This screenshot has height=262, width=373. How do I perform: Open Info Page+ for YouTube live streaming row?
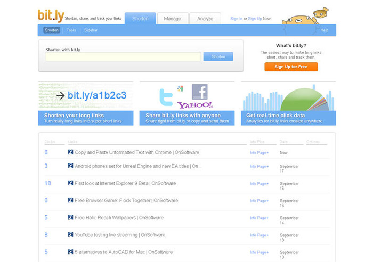tap(259, 235)
